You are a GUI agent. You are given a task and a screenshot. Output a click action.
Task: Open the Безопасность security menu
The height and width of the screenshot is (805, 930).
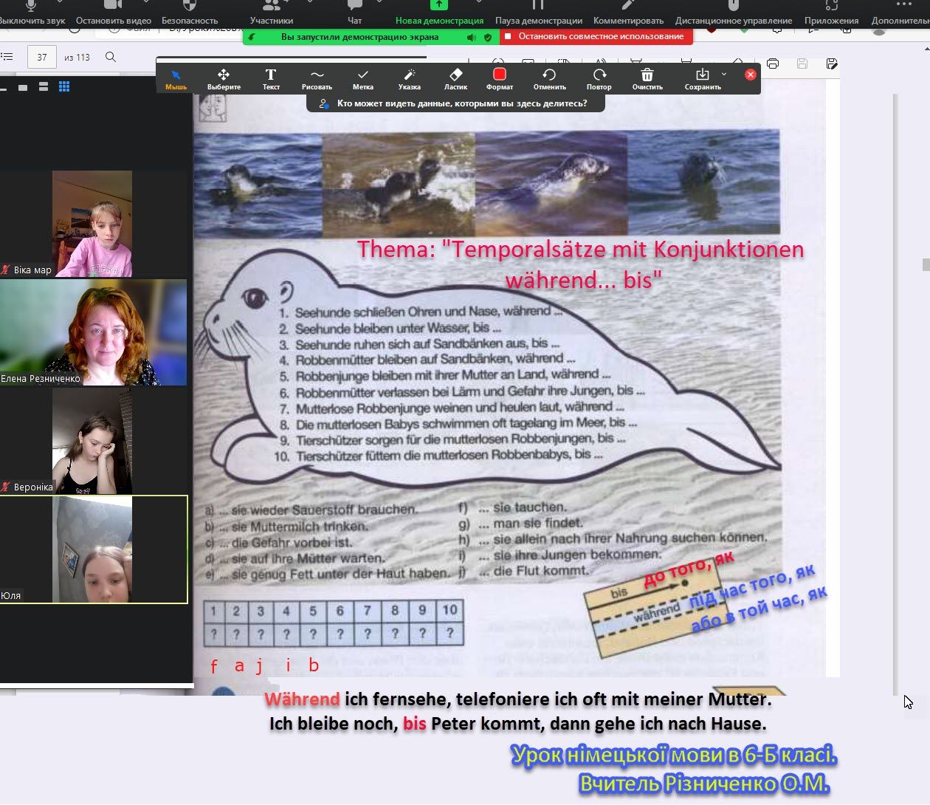click(190, 13)
